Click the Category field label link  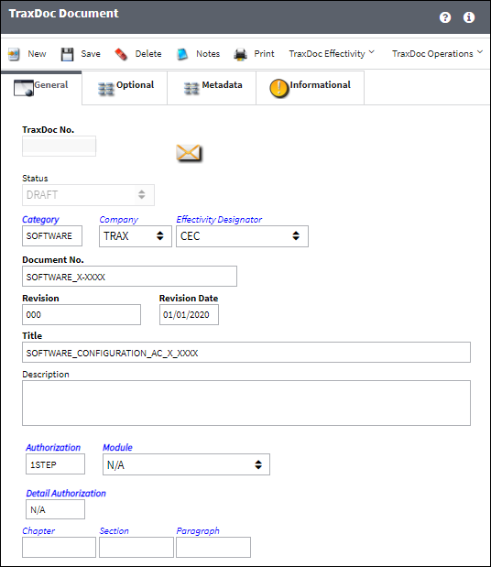(40, 220)
